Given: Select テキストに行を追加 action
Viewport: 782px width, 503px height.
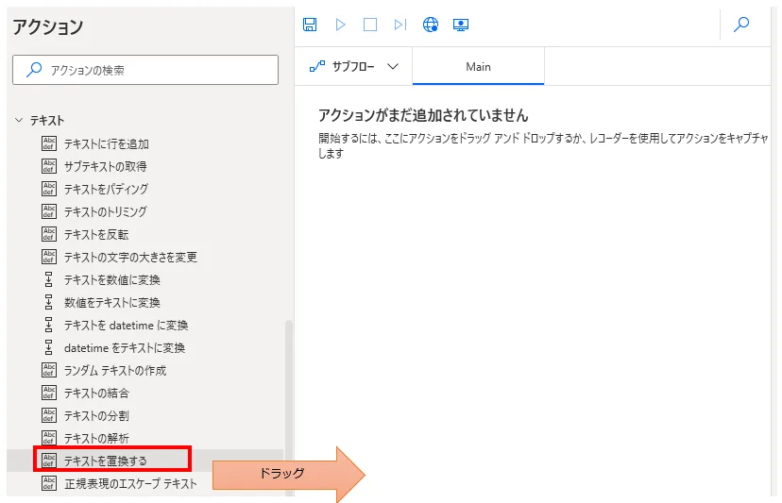Looking at the screenshot, I should click(106, 144).
